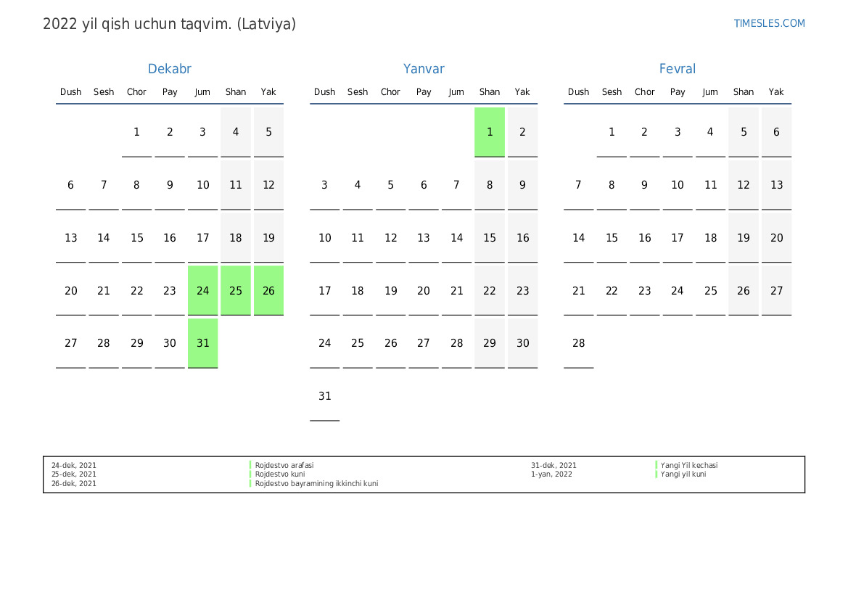Open the TIMESLES.COM link
This screenshot has width=848, height=600.
(769, 23)
